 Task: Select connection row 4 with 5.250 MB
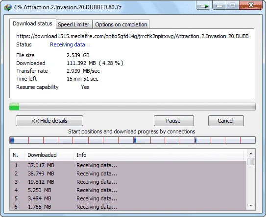tap(128, 190)
